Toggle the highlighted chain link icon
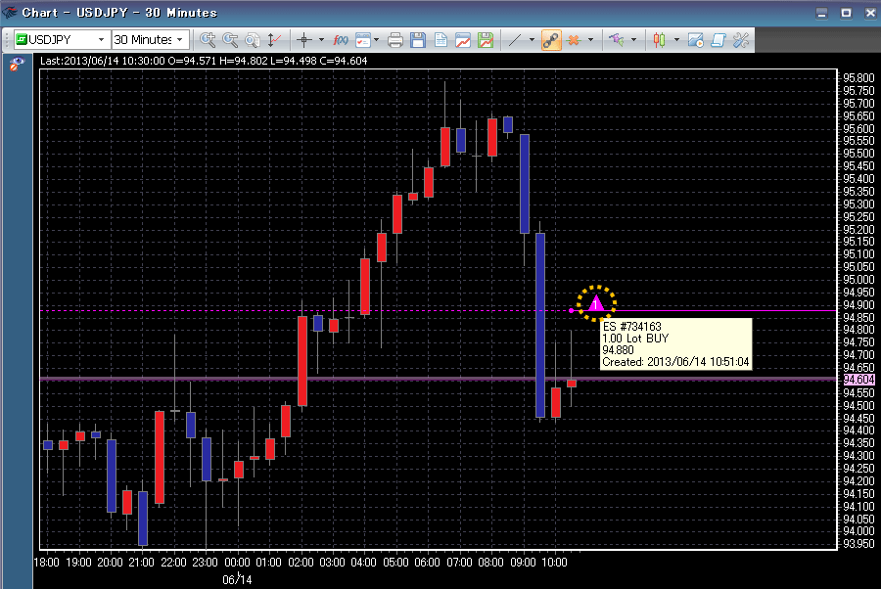The width and height of the screenshot is (881, 589). (551, 40)
